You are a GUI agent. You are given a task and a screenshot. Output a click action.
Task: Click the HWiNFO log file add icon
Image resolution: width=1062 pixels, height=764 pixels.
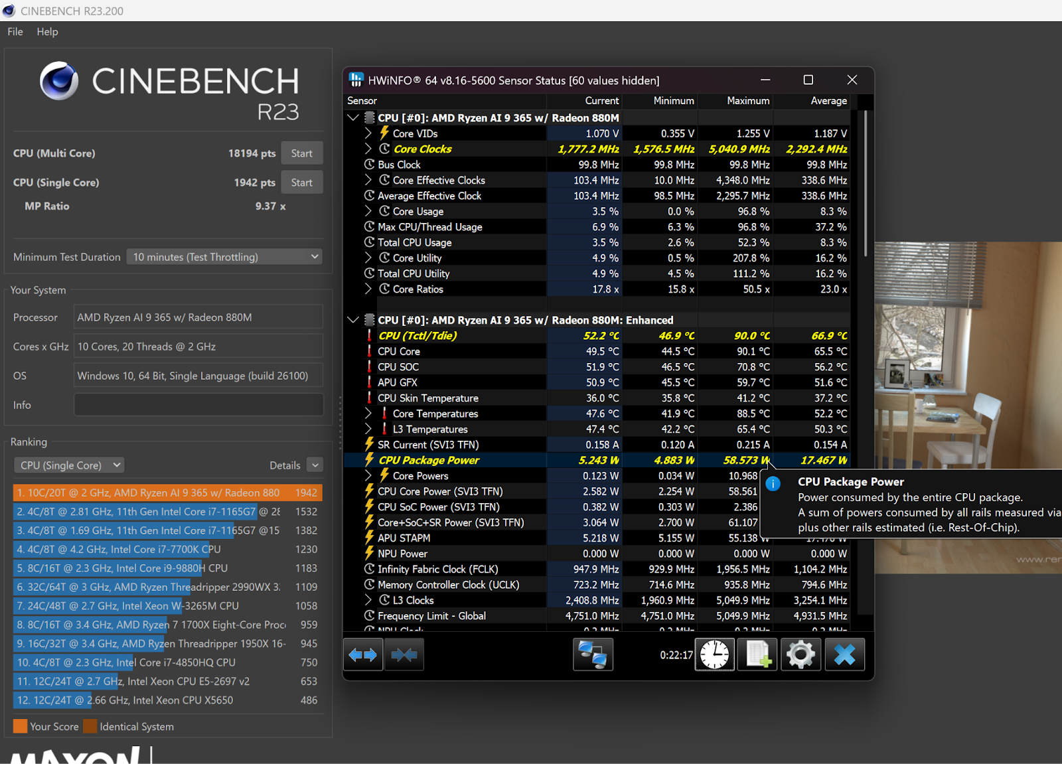pyautogui.click(x=757, y=655)
